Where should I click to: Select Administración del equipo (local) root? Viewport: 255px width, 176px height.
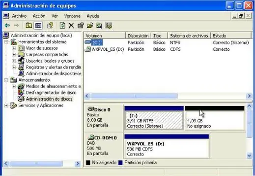point(41,35)
